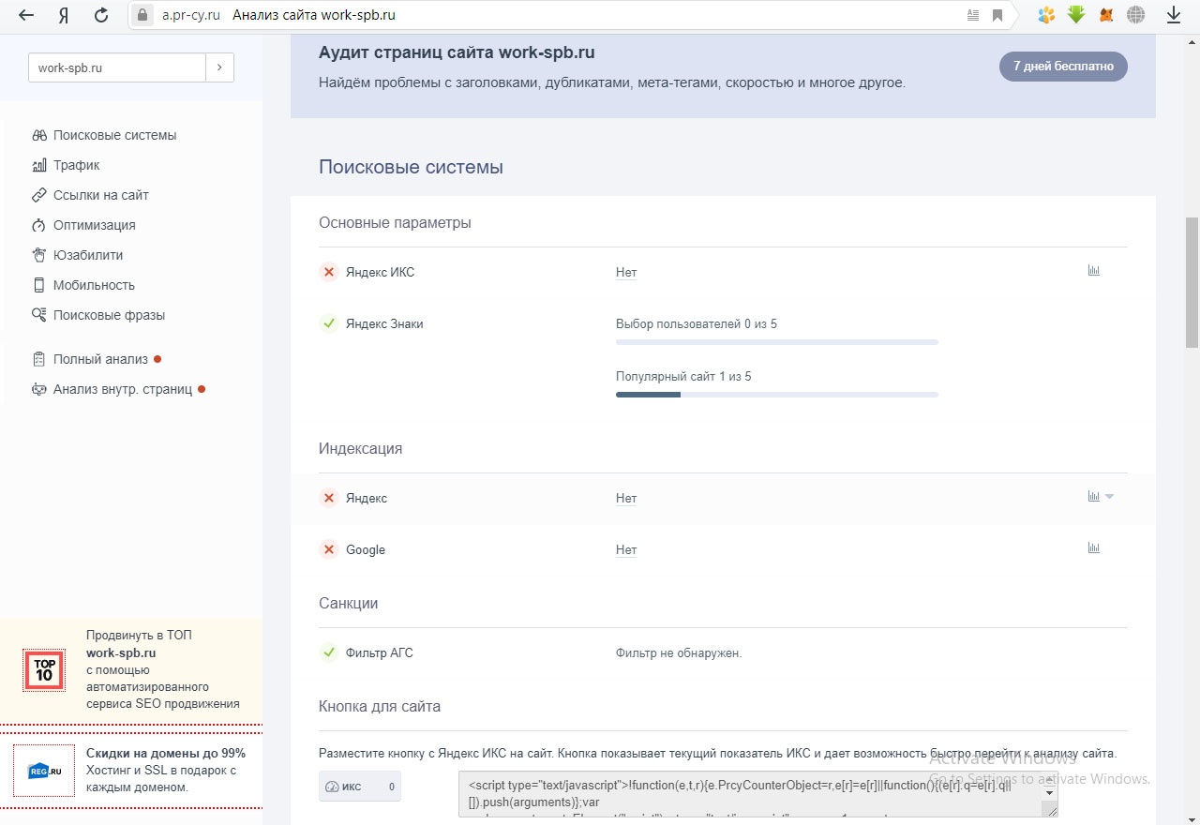Click the Санкции heading
1200x825 pixels.
348,604
